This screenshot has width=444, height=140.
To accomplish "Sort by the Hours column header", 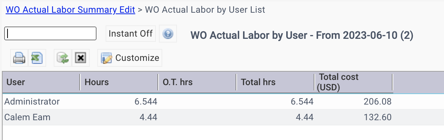I will click(x=119, y=82).
